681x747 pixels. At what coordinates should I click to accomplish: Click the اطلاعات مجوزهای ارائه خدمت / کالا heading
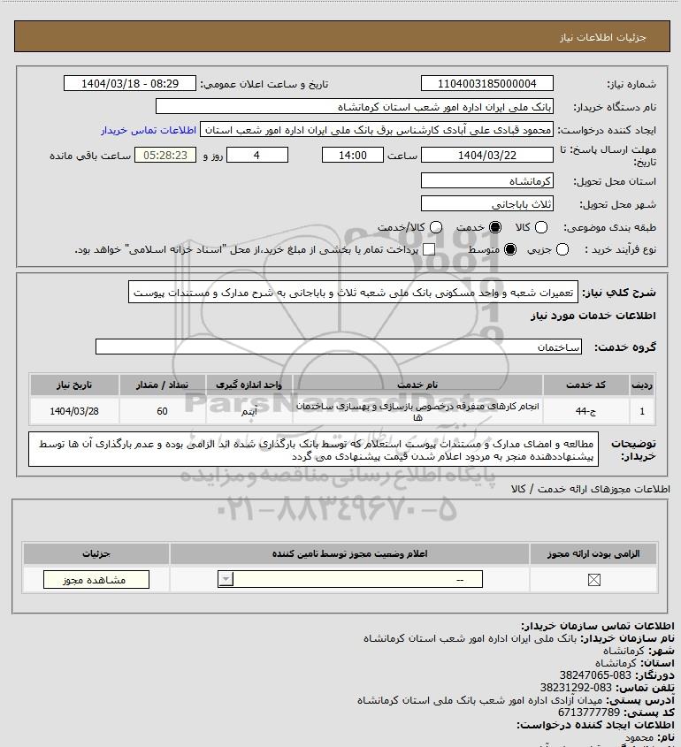tap(590, 489)
